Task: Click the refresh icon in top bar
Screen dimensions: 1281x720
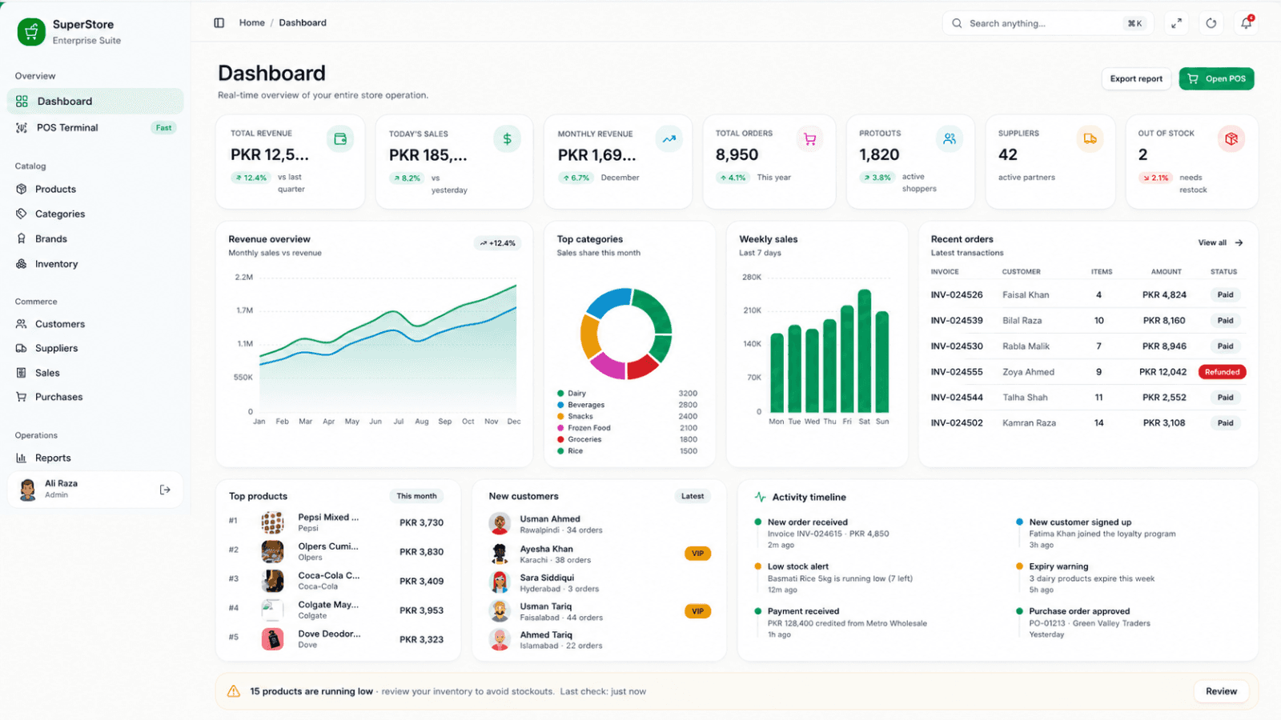Action: pyautogui.click(x=1211, y=23)
